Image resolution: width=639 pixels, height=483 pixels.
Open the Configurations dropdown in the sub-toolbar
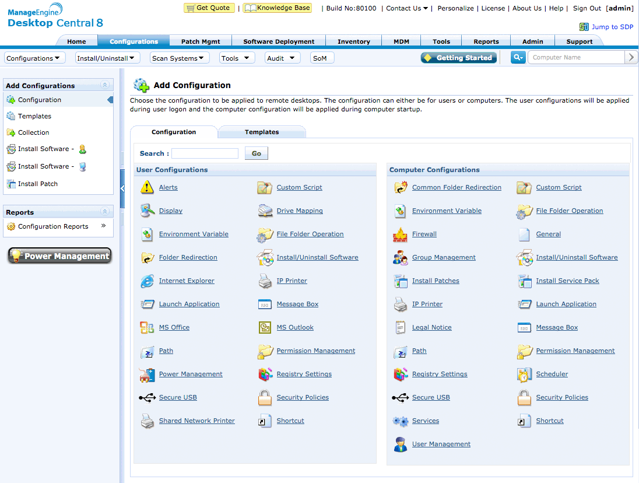click(x=33, y=58)
